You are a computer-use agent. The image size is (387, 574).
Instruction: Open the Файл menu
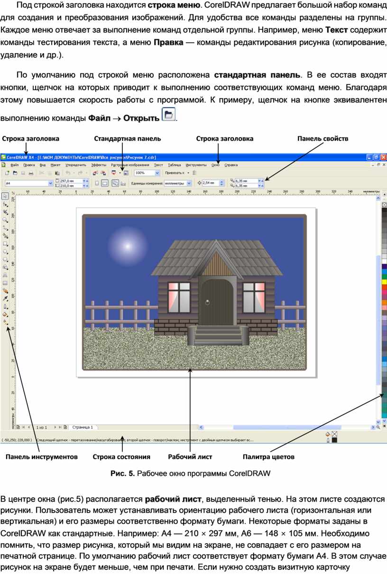[x=15, y=165]
